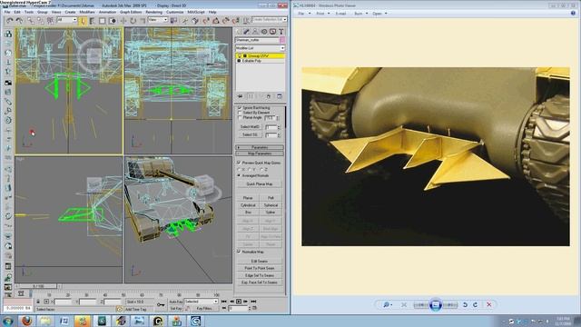Toggle Preview Quick Map Gizmo checkbox
The width and height of the screenshot is (581, 327).
coord(239,163)
